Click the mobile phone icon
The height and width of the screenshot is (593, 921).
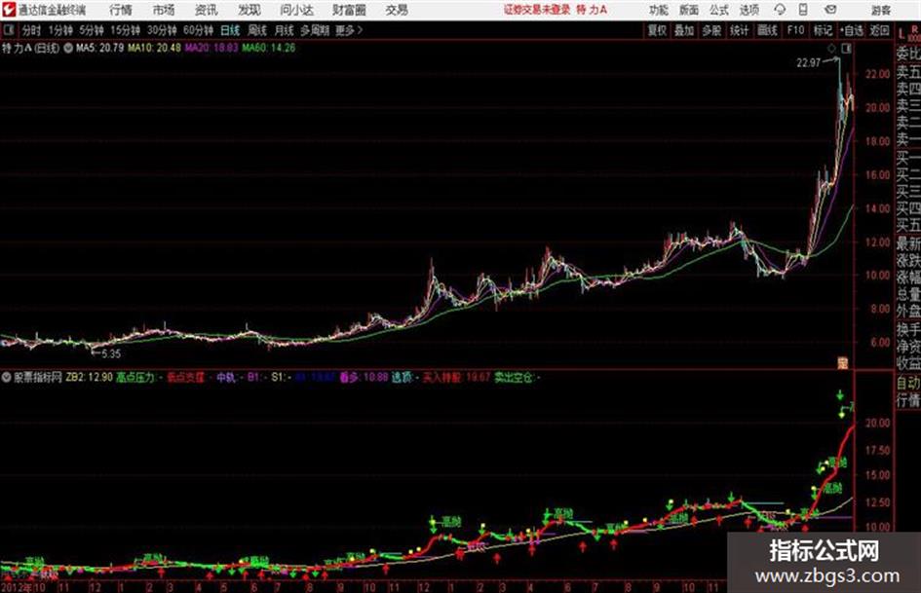click(803, 10)
